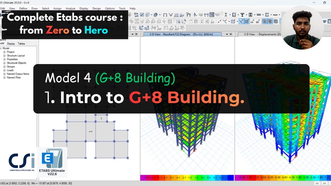The image size is (331, 186).
Task: Open dropdown arrow beside the 3D box icon
Action: (x=160, y=15)
